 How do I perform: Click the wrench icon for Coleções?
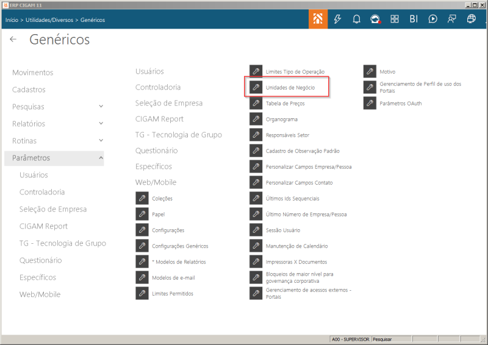tap(142, 198)
